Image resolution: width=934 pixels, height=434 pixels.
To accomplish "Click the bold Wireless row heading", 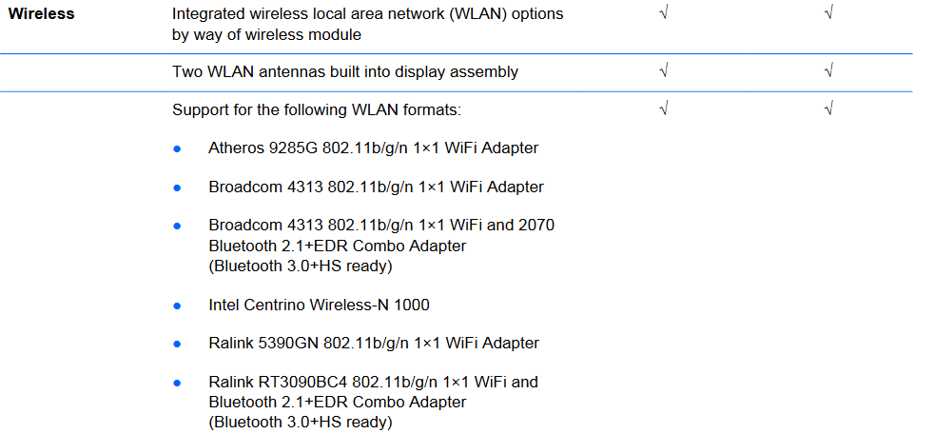I will pos(42,14).
